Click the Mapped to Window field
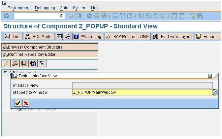Screen dimensions: 222x139 pos(142,92)
